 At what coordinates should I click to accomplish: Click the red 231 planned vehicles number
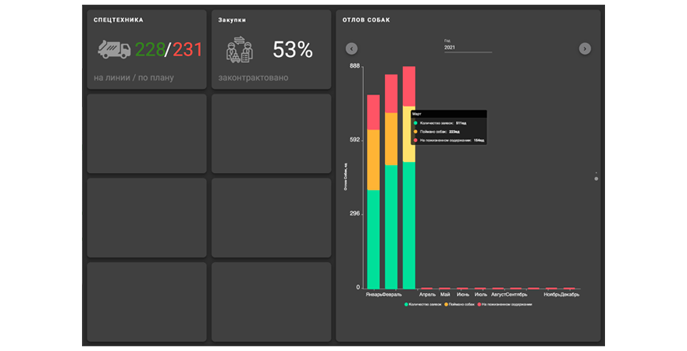187,51
